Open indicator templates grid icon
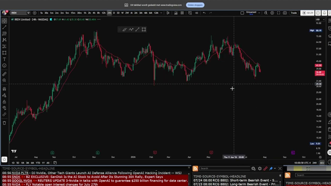This screenshot has height=186, width=331. tap(182, 13)
